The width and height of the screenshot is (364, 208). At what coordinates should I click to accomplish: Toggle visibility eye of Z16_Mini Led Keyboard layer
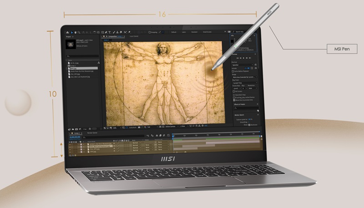click(x=70, y=147)
